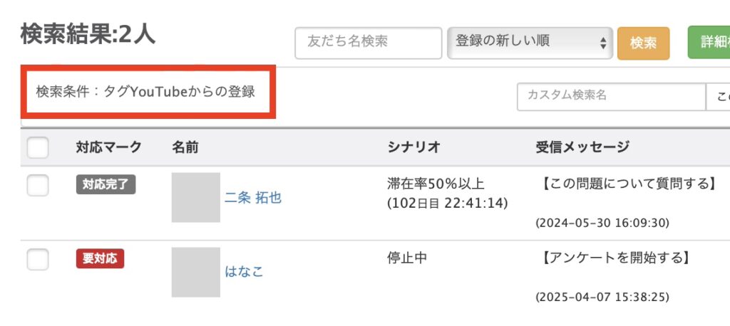Focus the カスタム検索名 input field
The height and width of the screenshot is (326, 730).
(x=611, y=96)
